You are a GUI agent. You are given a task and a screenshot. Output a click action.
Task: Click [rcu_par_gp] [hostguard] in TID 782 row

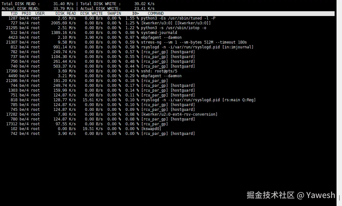pos(168,52)
